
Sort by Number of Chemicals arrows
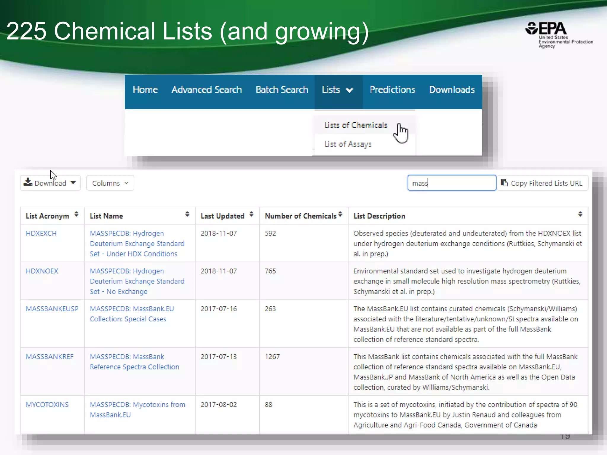pos(340,214)
